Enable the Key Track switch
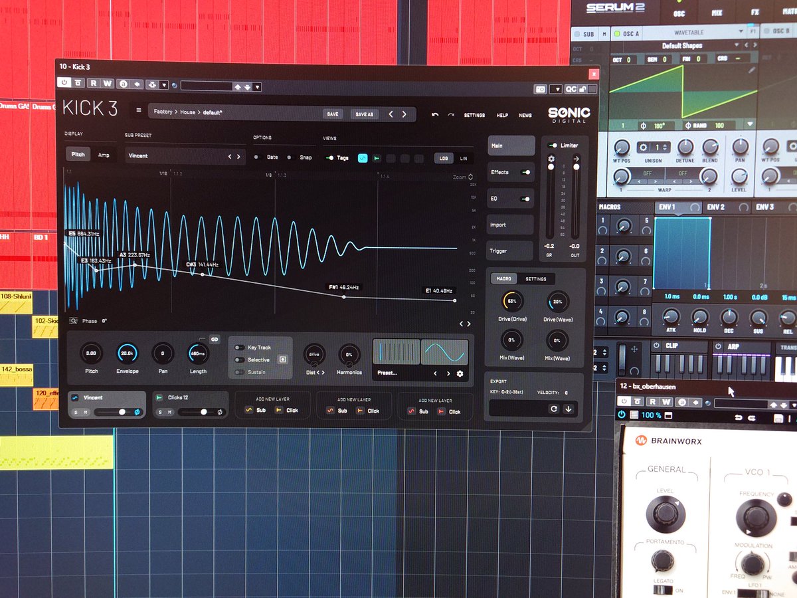 (x=239, y=348)
